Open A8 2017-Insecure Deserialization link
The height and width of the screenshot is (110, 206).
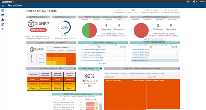coord(91,55)
